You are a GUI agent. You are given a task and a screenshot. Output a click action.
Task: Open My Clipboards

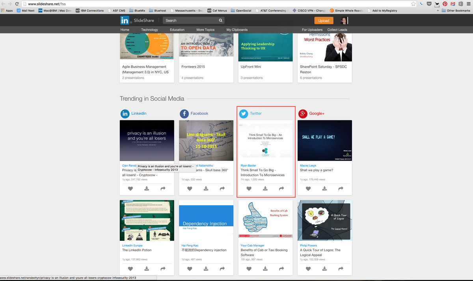(237, 30)
